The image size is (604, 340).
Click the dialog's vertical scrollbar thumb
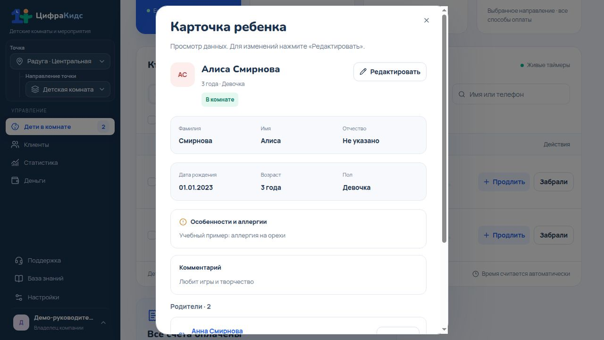pyautogui.click(x=444, y=128)
